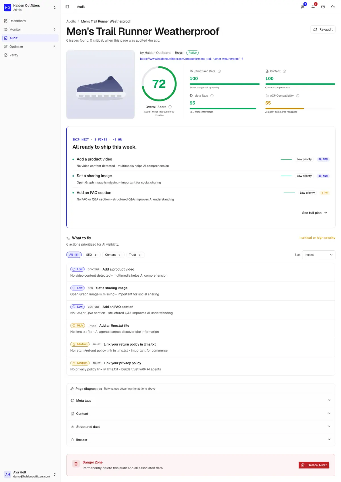341x482 pixels.
Task: Expand the Content diagnostics section
Action: pos(201,414)
